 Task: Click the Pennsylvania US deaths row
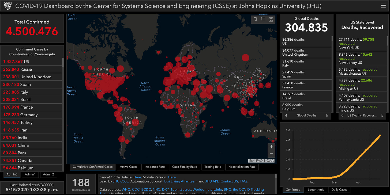[x=362, y=97]
